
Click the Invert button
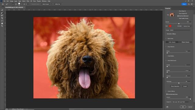point(185,86)
